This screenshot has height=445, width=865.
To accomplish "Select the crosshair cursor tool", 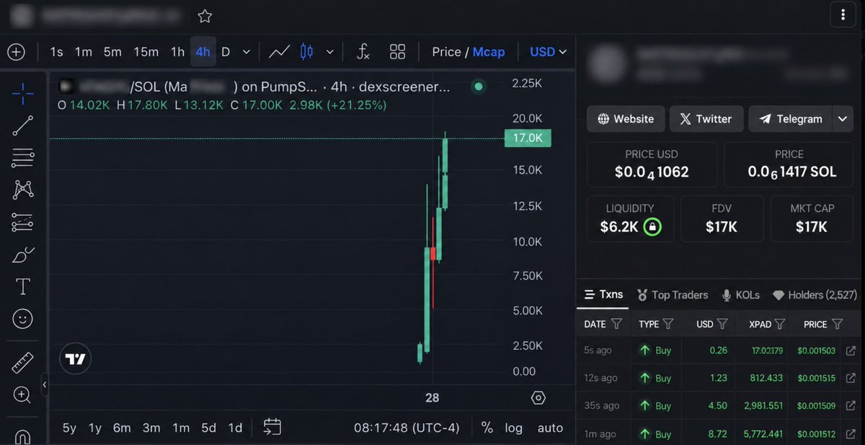I will tap(23, 93).
